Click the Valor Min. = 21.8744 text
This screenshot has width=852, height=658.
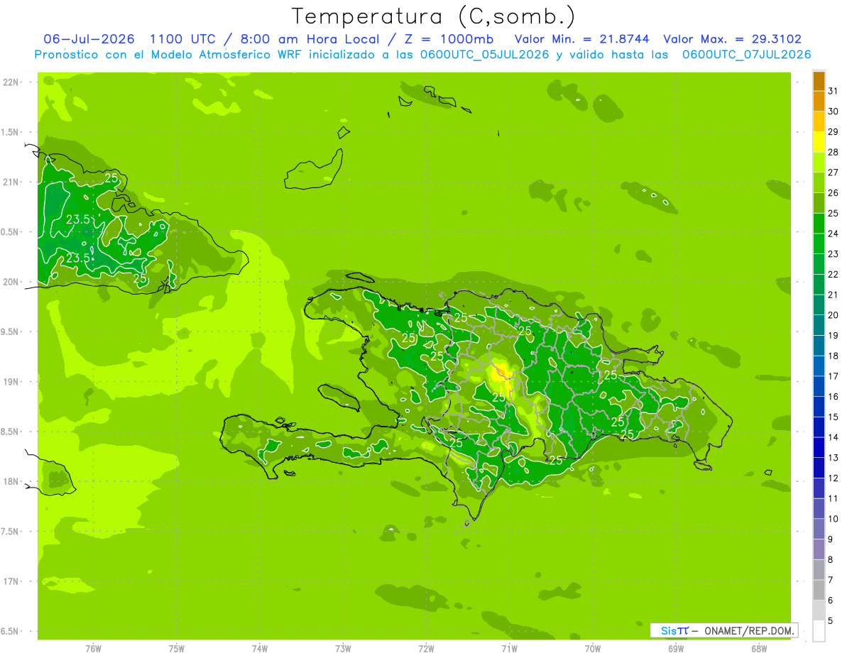coord(581,39)
